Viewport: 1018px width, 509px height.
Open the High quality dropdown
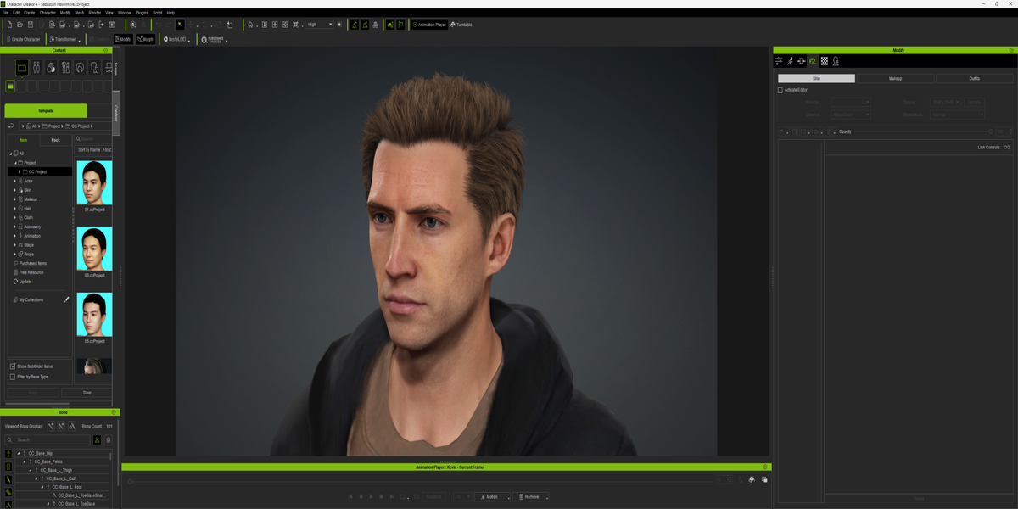coord(320,25)
